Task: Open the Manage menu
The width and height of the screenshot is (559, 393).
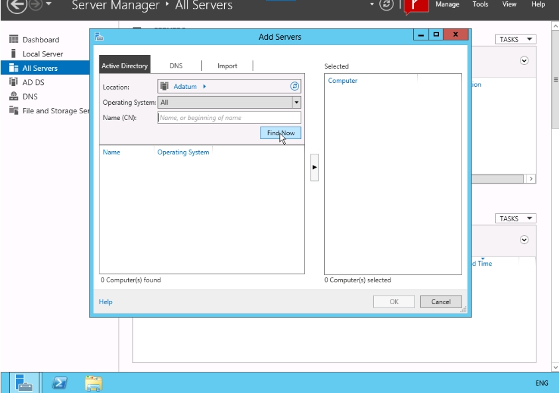Action: (448, 4)
